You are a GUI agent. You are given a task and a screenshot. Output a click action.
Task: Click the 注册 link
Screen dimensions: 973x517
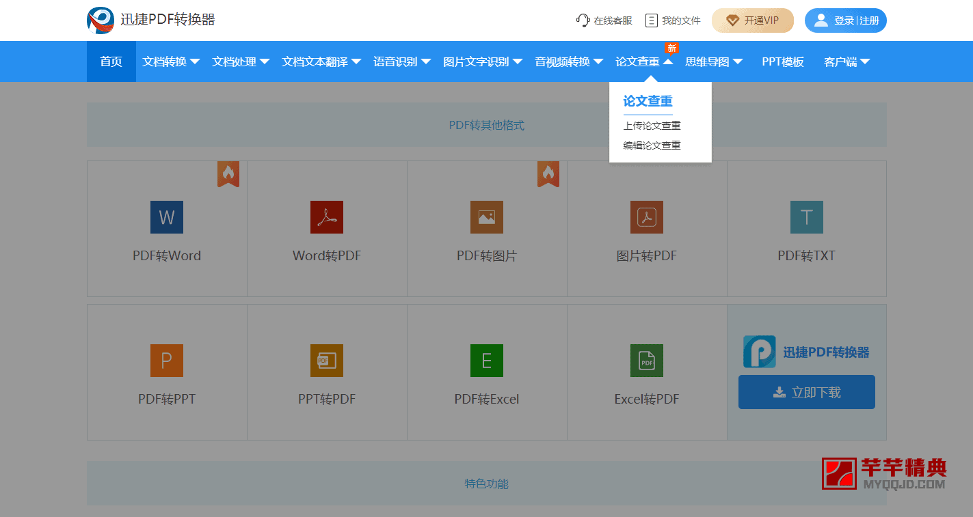[869, 20]
